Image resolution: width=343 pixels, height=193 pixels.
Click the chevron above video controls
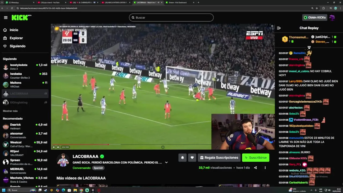[x=163, y=147]
